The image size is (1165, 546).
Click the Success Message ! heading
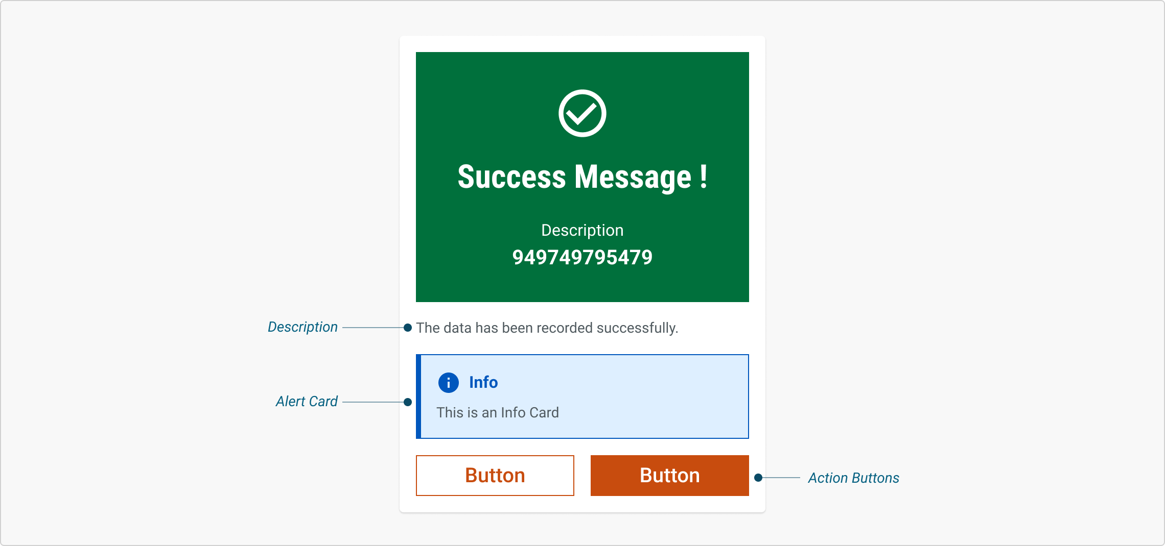coord(582,177)
